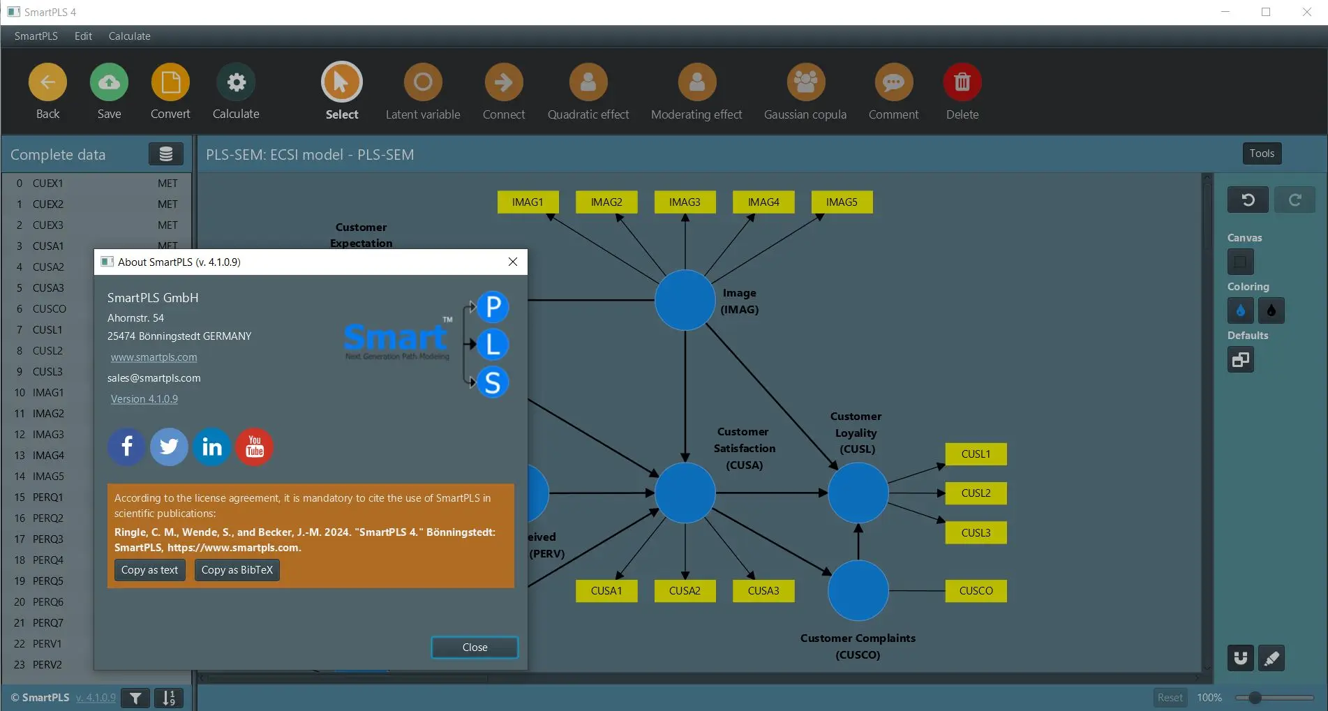The height and width of the screenshot is (711, 1328).
Task: Expand the indicator sort order options
Action: (168, 698)
